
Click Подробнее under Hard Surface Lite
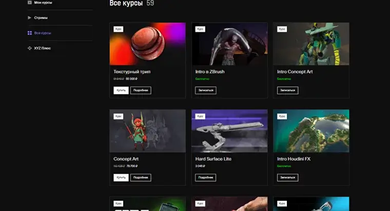tap(205, 177)
